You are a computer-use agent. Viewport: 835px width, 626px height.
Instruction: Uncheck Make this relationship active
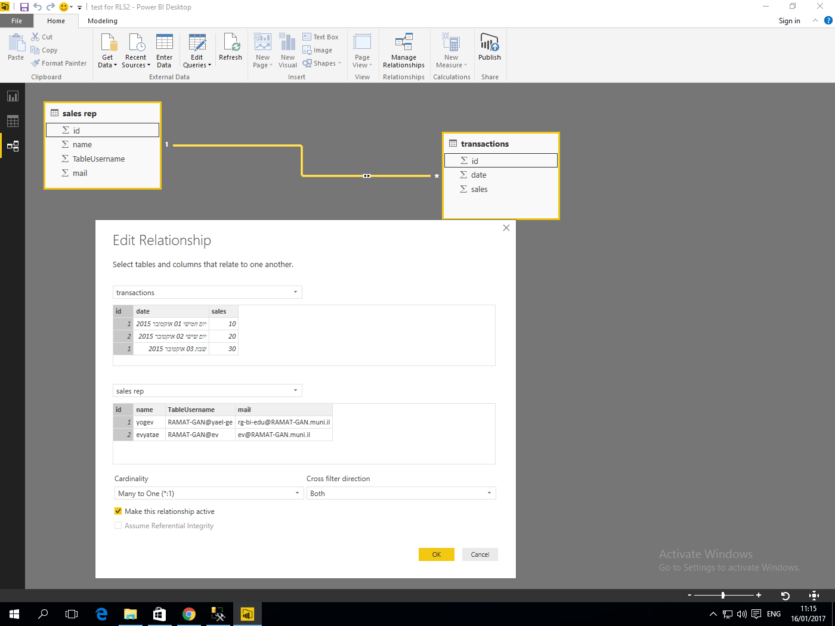118,511
